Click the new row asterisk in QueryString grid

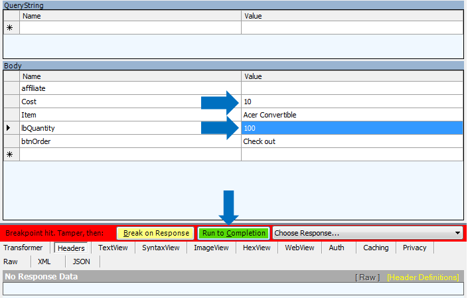click(x=10, y=28)
